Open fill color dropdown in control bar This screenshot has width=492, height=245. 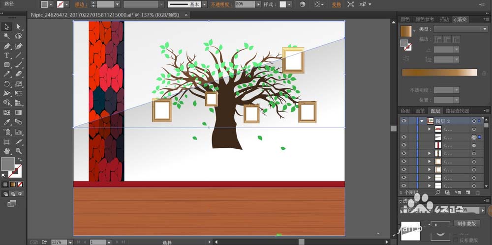coord(51,4)
